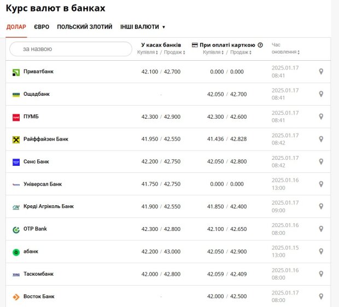Screen dimensions: 339x307
Task: Click ПУМБ card rate 42.300 / 42.600
Action: 227,117
